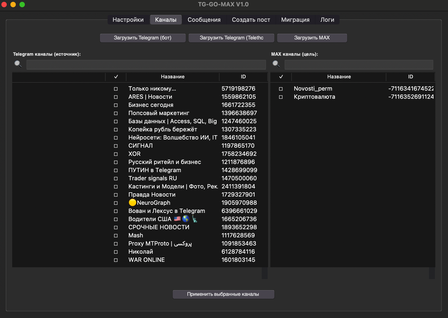This screenshot has width=448, height=318.
Task: Open the Настройки tab
Action: [128, 20]
